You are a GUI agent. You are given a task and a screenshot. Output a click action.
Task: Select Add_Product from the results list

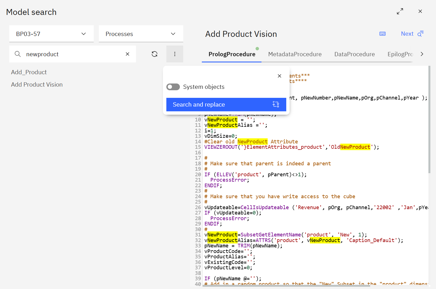(29, 72)
